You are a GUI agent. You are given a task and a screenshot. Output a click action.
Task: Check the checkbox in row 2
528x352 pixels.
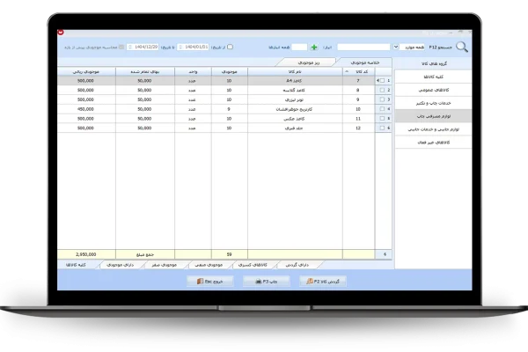pyautogui.click(x=382, y=91)
